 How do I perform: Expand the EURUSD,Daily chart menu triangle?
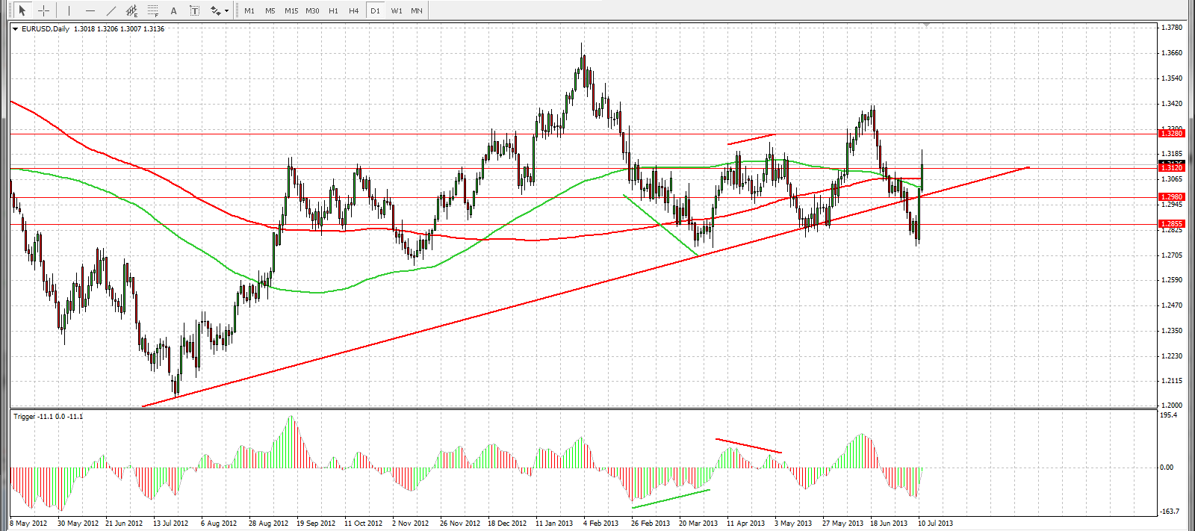coord(15,29)
